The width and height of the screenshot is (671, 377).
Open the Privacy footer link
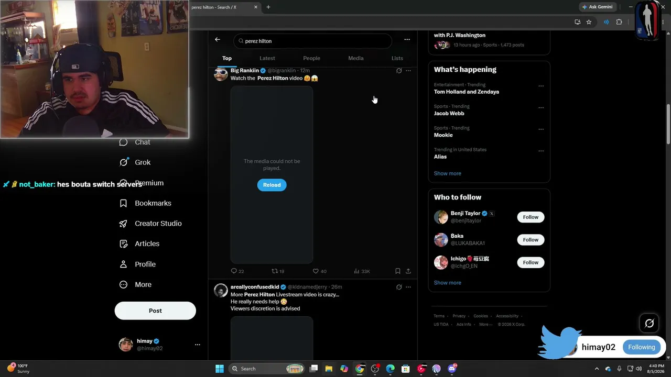pyautogui.click(x=459, y=316)
